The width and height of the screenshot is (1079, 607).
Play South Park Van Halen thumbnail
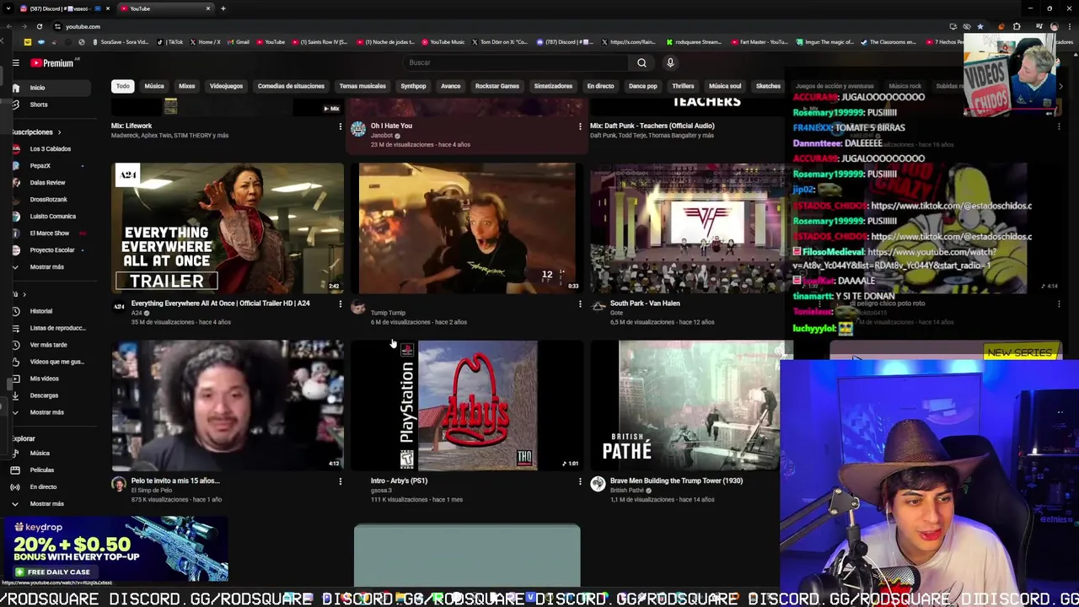coord(689,228)
